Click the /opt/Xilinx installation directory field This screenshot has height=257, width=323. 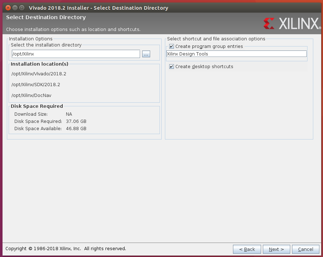76,54
